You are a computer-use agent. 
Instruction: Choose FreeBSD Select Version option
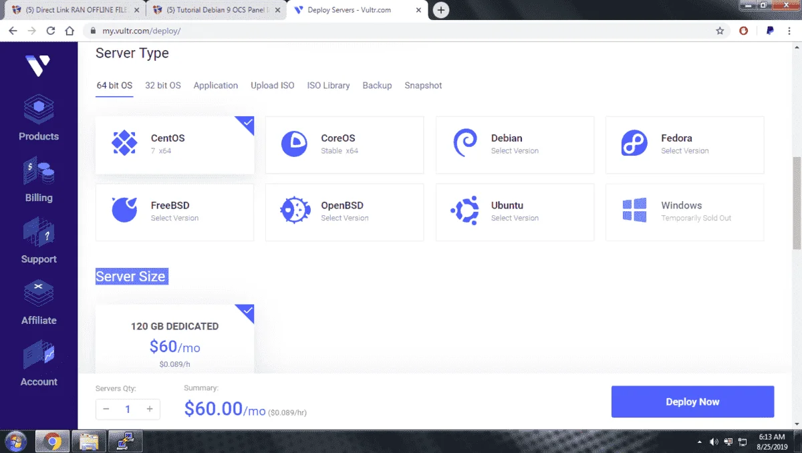click(174, 218)
